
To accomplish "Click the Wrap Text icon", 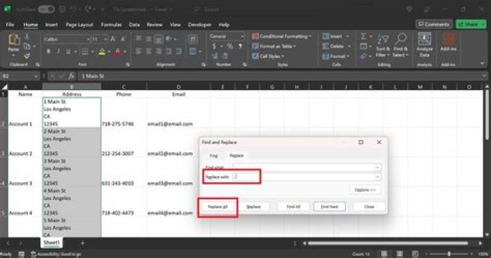I will pos(193,39).
